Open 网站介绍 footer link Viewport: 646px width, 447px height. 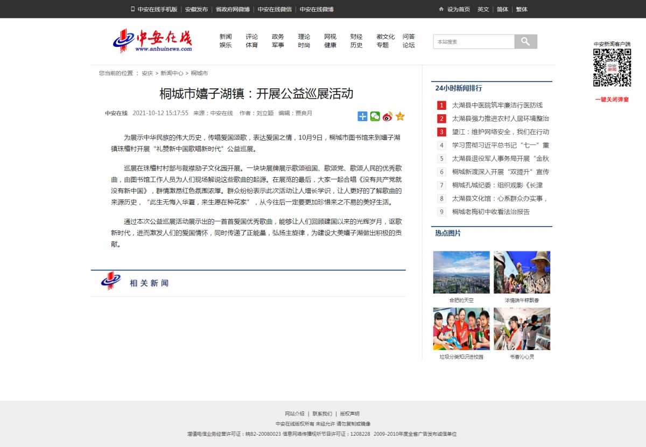(294, 414)
